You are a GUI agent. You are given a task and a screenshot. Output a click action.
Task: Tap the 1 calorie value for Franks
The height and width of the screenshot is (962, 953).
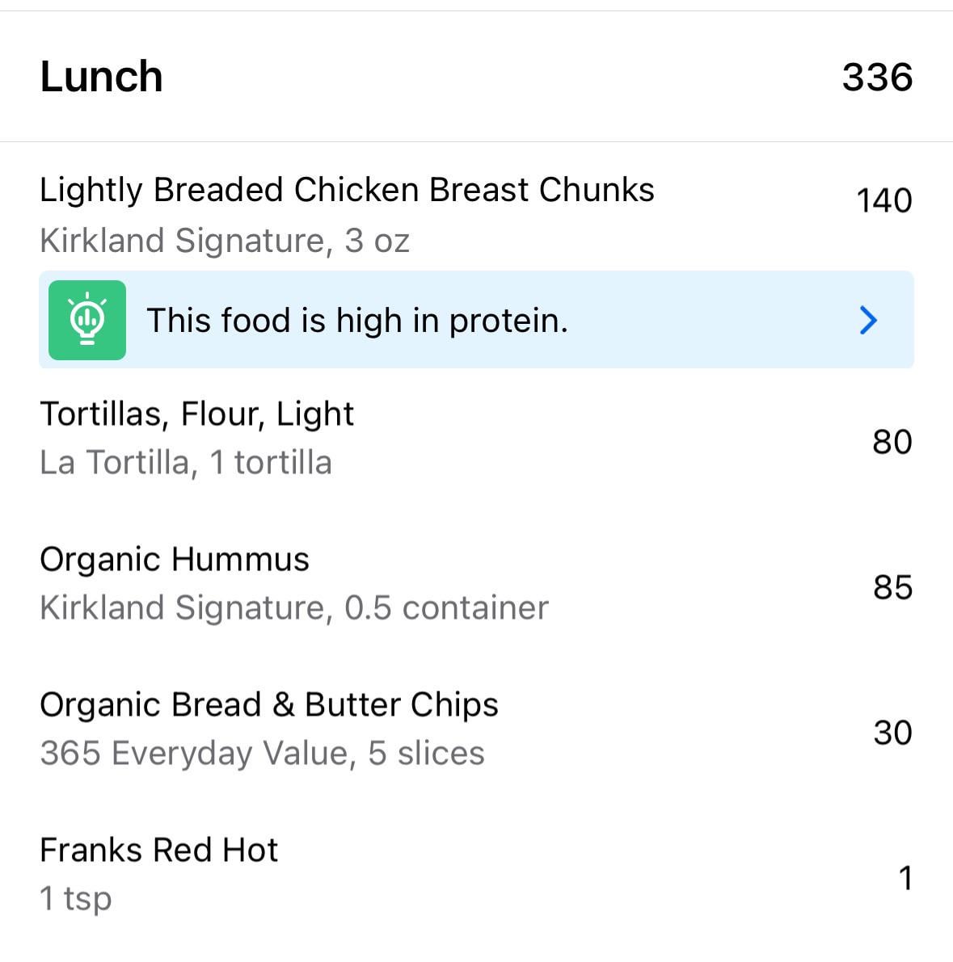point(906,878)
